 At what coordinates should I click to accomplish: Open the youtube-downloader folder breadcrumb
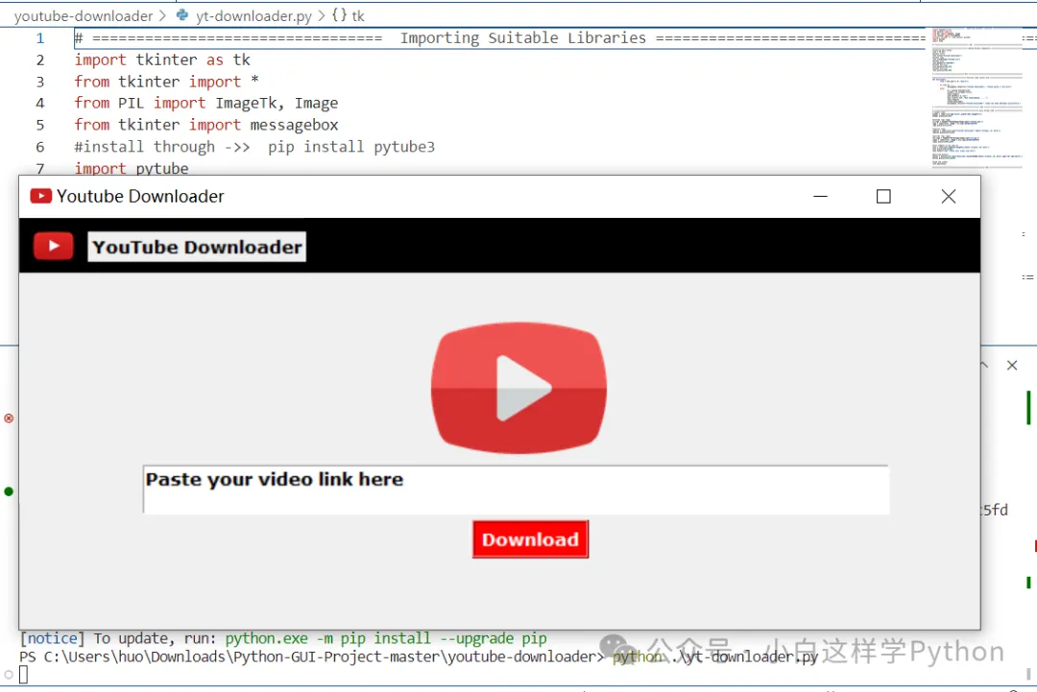[83, 15]
